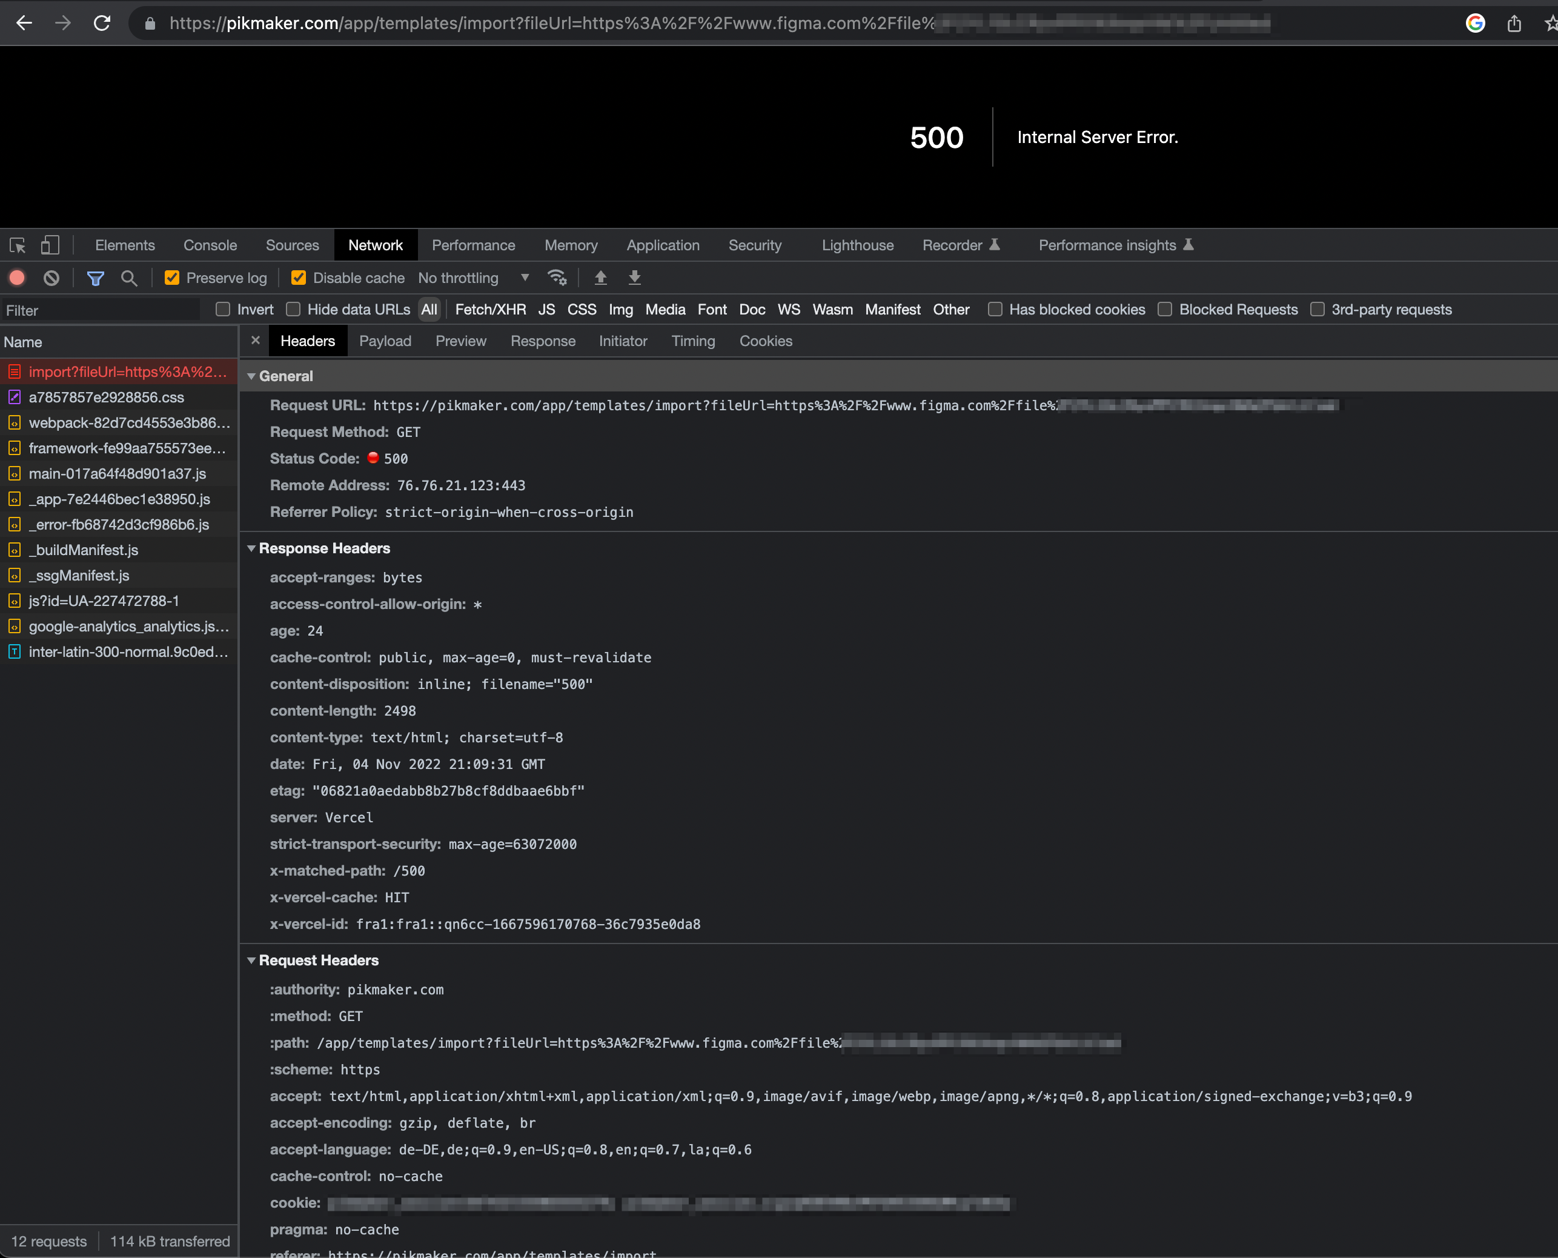
Task: Open the Response tab of request
Action: (x=543, y=341)
